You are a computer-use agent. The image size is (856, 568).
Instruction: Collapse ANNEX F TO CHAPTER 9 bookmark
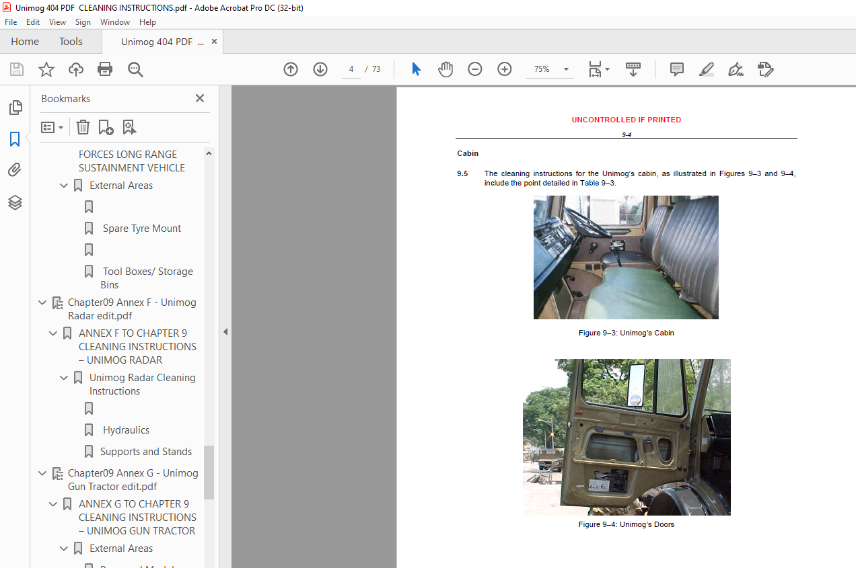53,333
